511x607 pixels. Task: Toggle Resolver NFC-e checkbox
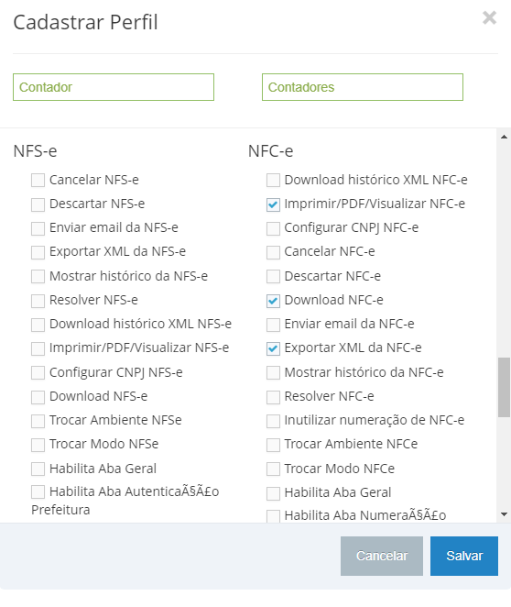[x=273, y=397]
